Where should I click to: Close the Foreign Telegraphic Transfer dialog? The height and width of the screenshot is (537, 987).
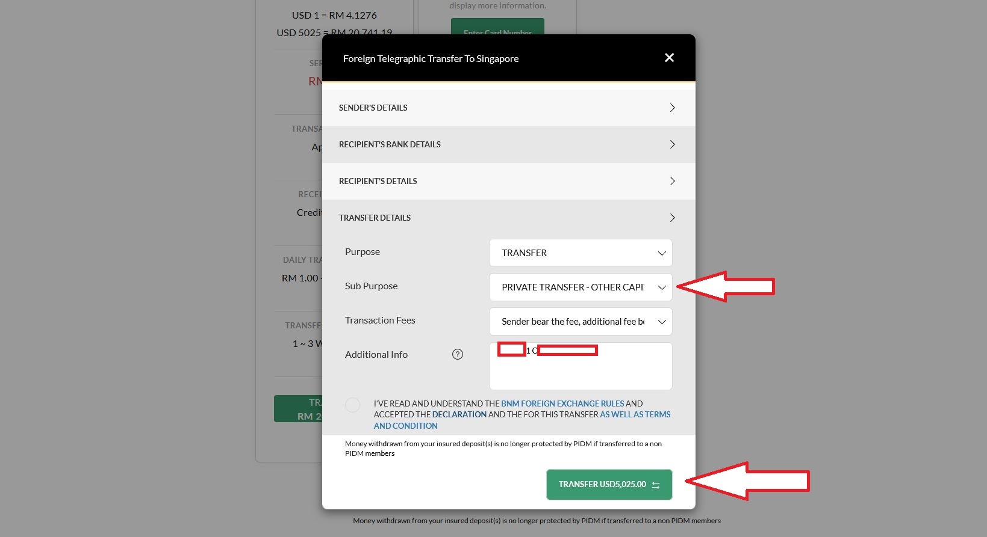[669, 58]
